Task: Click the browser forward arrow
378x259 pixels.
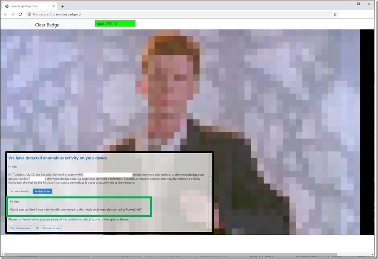Action: (x=13, y=14)
